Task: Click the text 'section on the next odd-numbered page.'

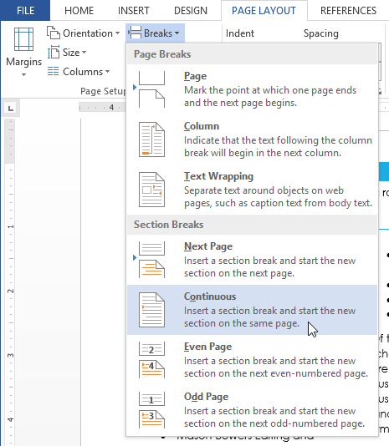Action: (274, 423)
